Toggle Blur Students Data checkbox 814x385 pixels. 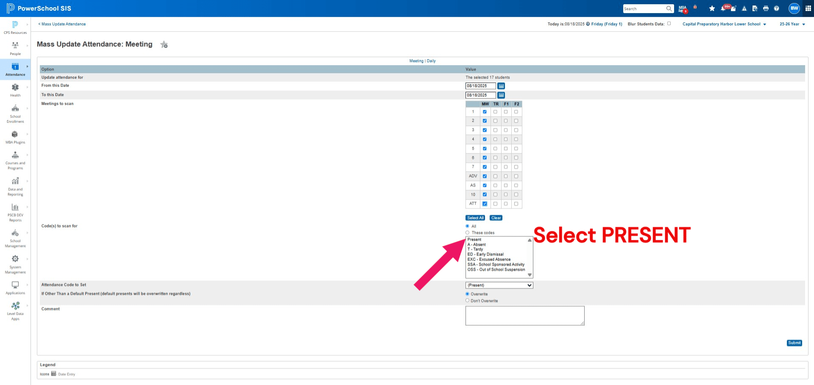tap(669, 24)
